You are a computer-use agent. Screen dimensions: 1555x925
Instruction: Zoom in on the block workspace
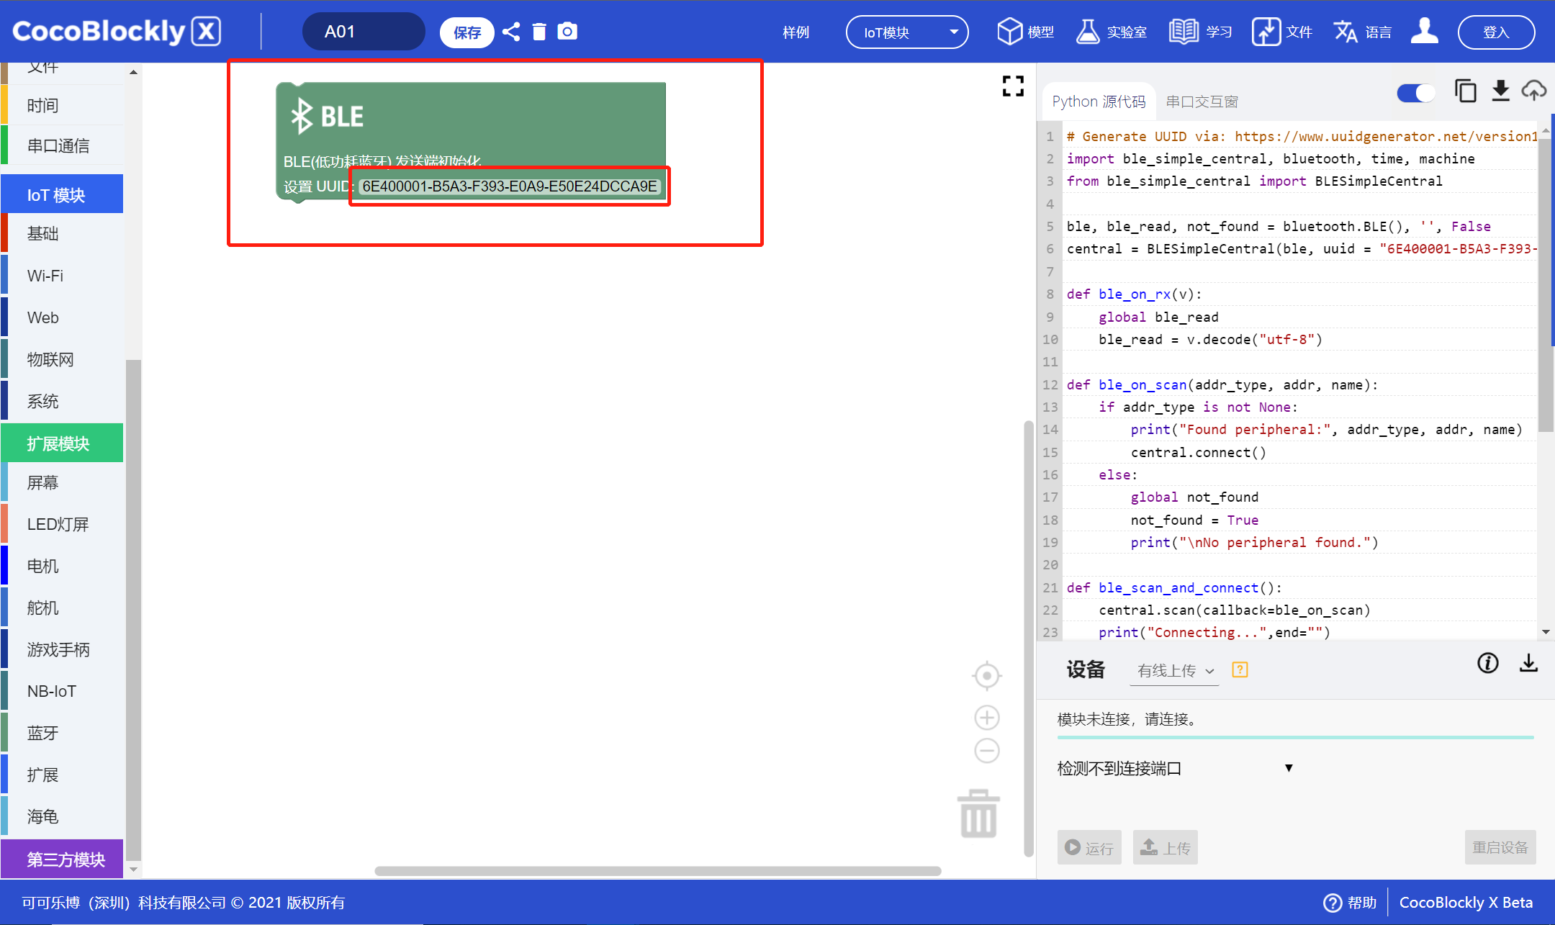point(986,717)
